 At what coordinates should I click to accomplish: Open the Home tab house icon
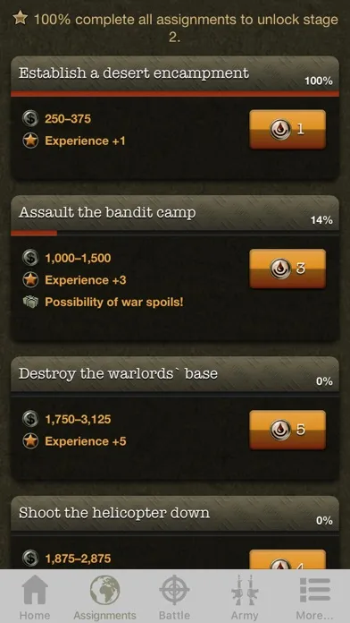pos(35,590)
